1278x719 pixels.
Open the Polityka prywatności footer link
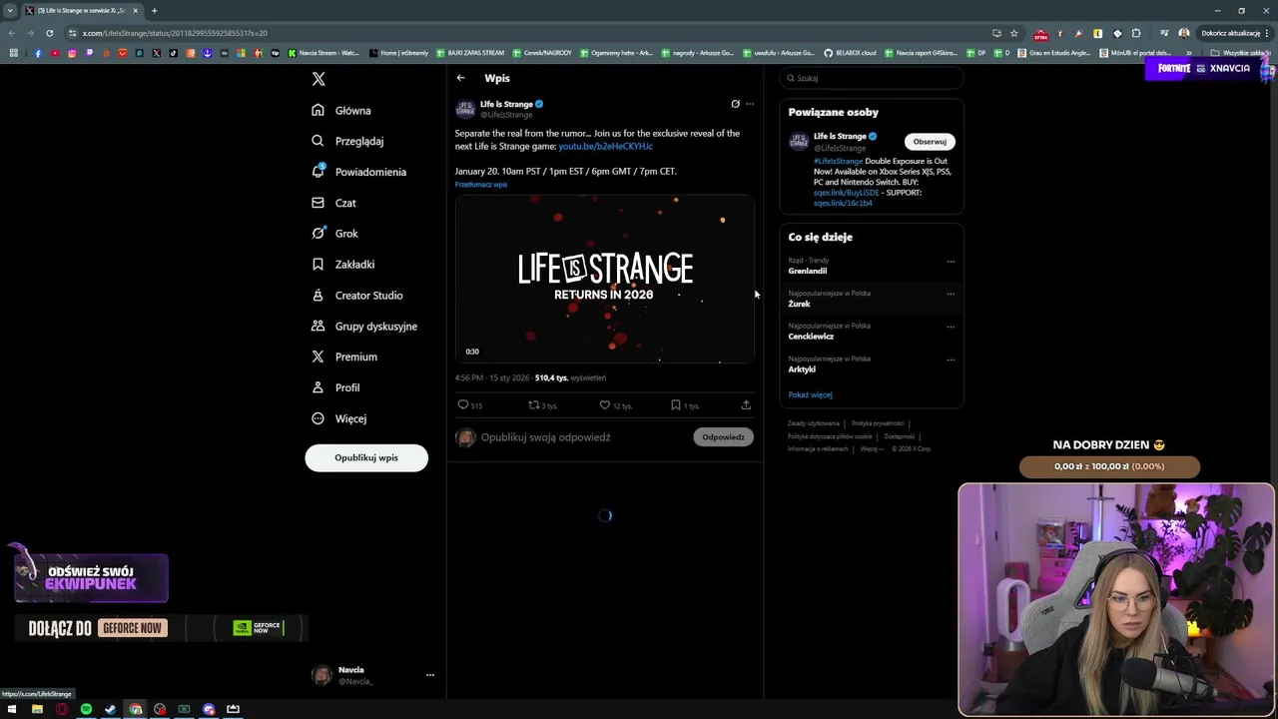[878, 423]
